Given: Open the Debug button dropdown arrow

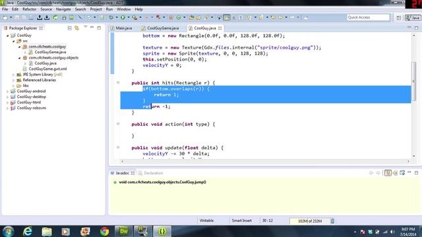Looking at the screenshot, I should pyautogui.click(x=117, y=18).
